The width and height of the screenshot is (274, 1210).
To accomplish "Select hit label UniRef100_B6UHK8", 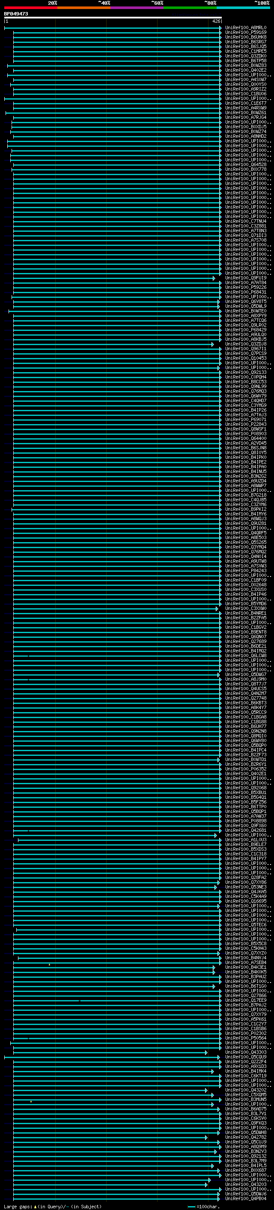I will click(245, 37).
